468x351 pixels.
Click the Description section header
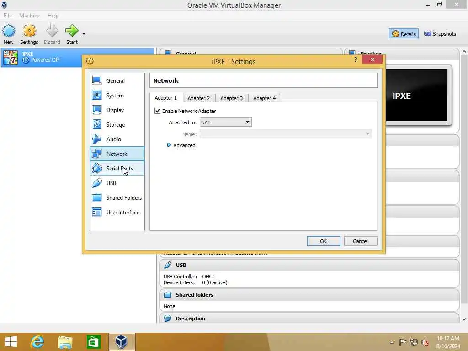[309, 318]
